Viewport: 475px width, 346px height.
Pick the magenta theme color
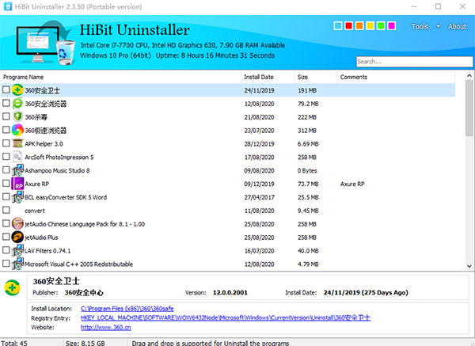pos(391,26)
